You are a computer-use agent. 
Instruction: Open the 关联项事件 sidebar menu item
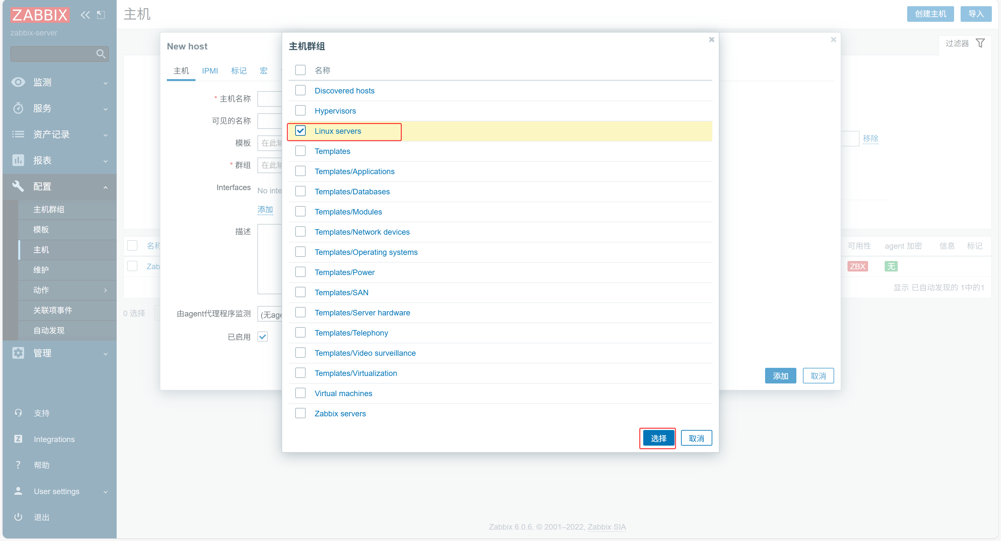(67, 310)
